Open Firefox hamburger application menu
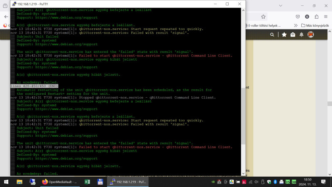The height and width of the screenshot is (187, 332). pos(326,17)
